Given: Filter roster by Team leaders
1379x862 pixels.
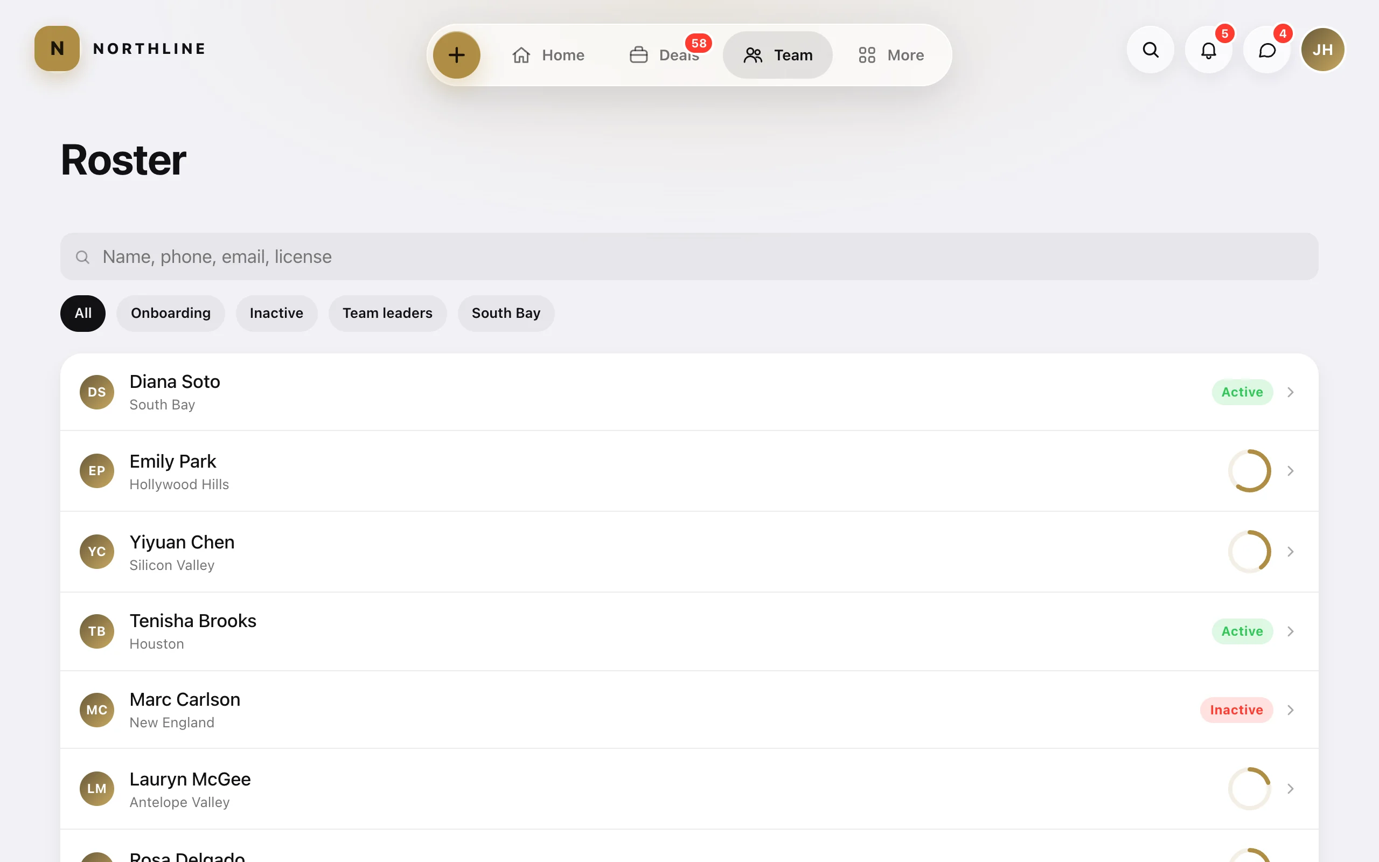Looking at the screenshot, I should pos(387,313).
